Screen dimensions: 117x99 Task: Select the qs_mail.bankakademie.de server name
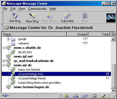pyautogui.click(x=34, y=61)
